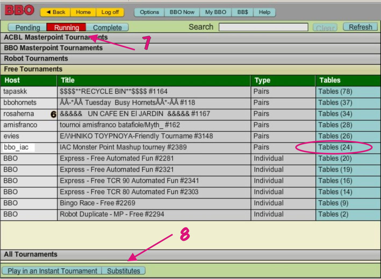381x279 pixels.
Task: Open the Substitutes list
Action: 123,271
